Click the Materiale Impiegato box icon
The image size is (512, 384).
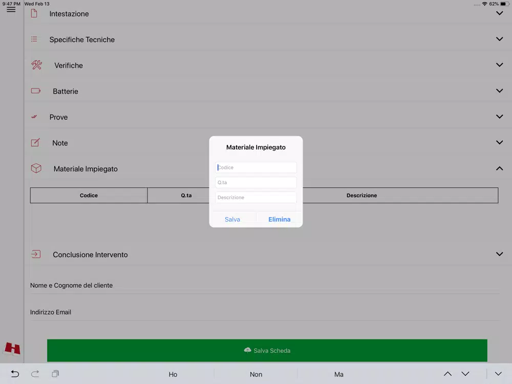36,168
